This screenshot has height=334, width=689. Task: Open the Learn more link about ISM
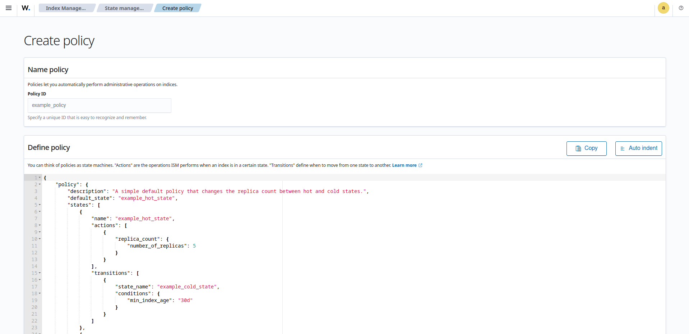[x=405, y=165]
